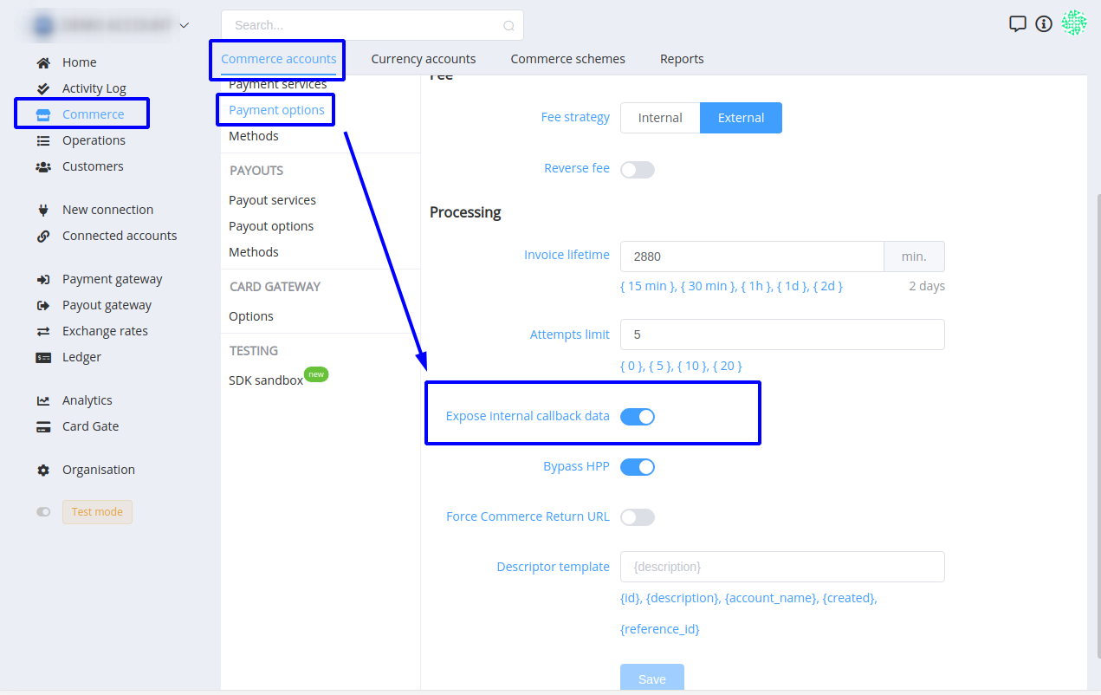The width and height of the screenshot is (1101, 695).
Task: Click the Card Gate credit card icon
Action: (x=43, y=426)
